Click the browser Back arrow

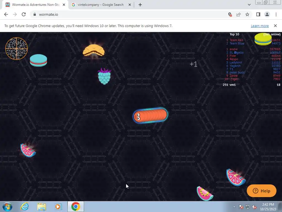pos(6,14)
